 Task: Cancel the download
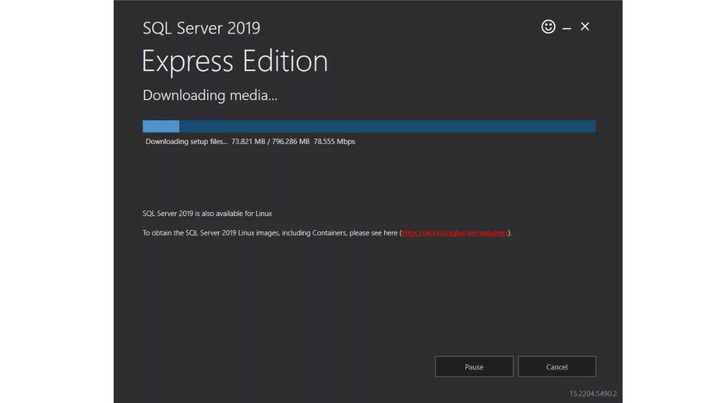(x=557, y=367)
